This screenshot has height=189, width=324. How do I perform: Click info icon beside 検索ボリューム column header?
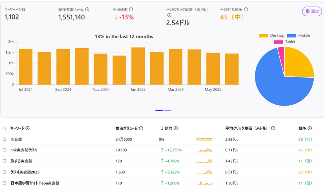coord(141,128)
